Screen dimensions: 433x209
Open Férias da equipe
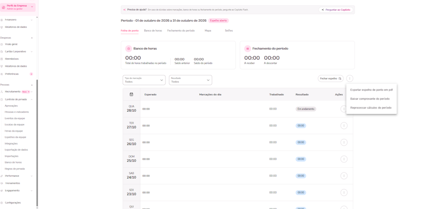14,131
